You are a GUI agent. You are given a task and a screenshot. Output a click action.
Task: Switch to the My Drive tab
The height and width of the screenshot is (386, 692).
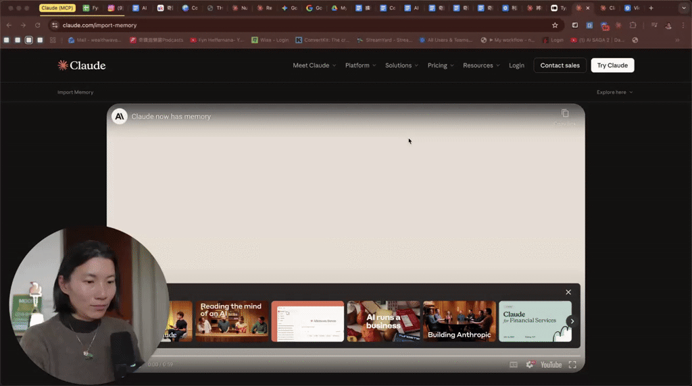pos(339,8)
